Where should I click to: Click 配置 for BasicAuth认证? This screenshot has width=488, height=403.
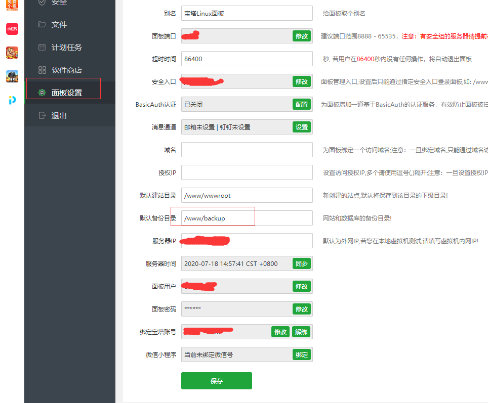(302, 105)
